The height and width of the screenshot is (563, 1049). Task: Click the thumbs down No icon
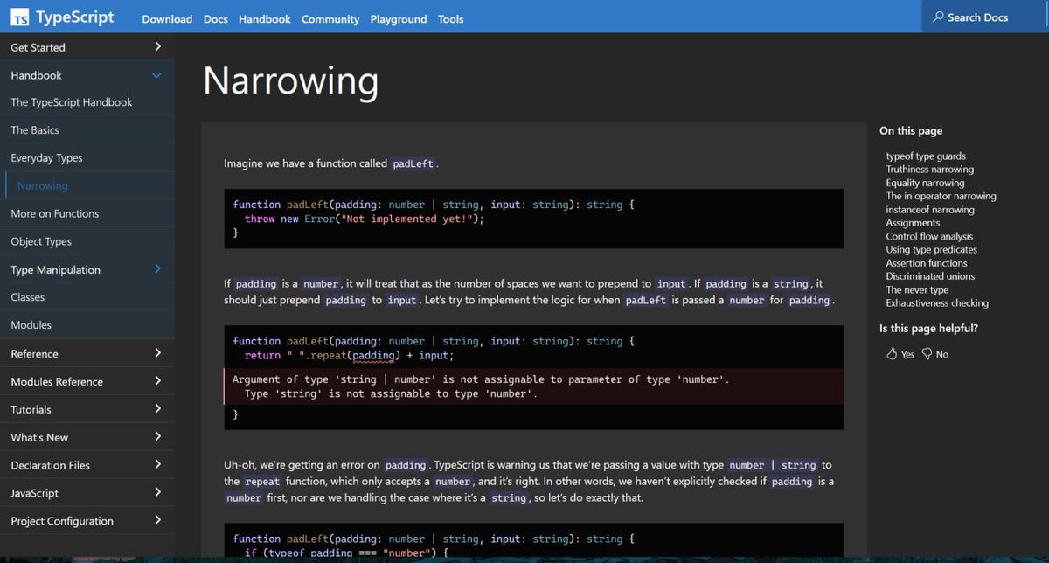[x=927, y=354]
